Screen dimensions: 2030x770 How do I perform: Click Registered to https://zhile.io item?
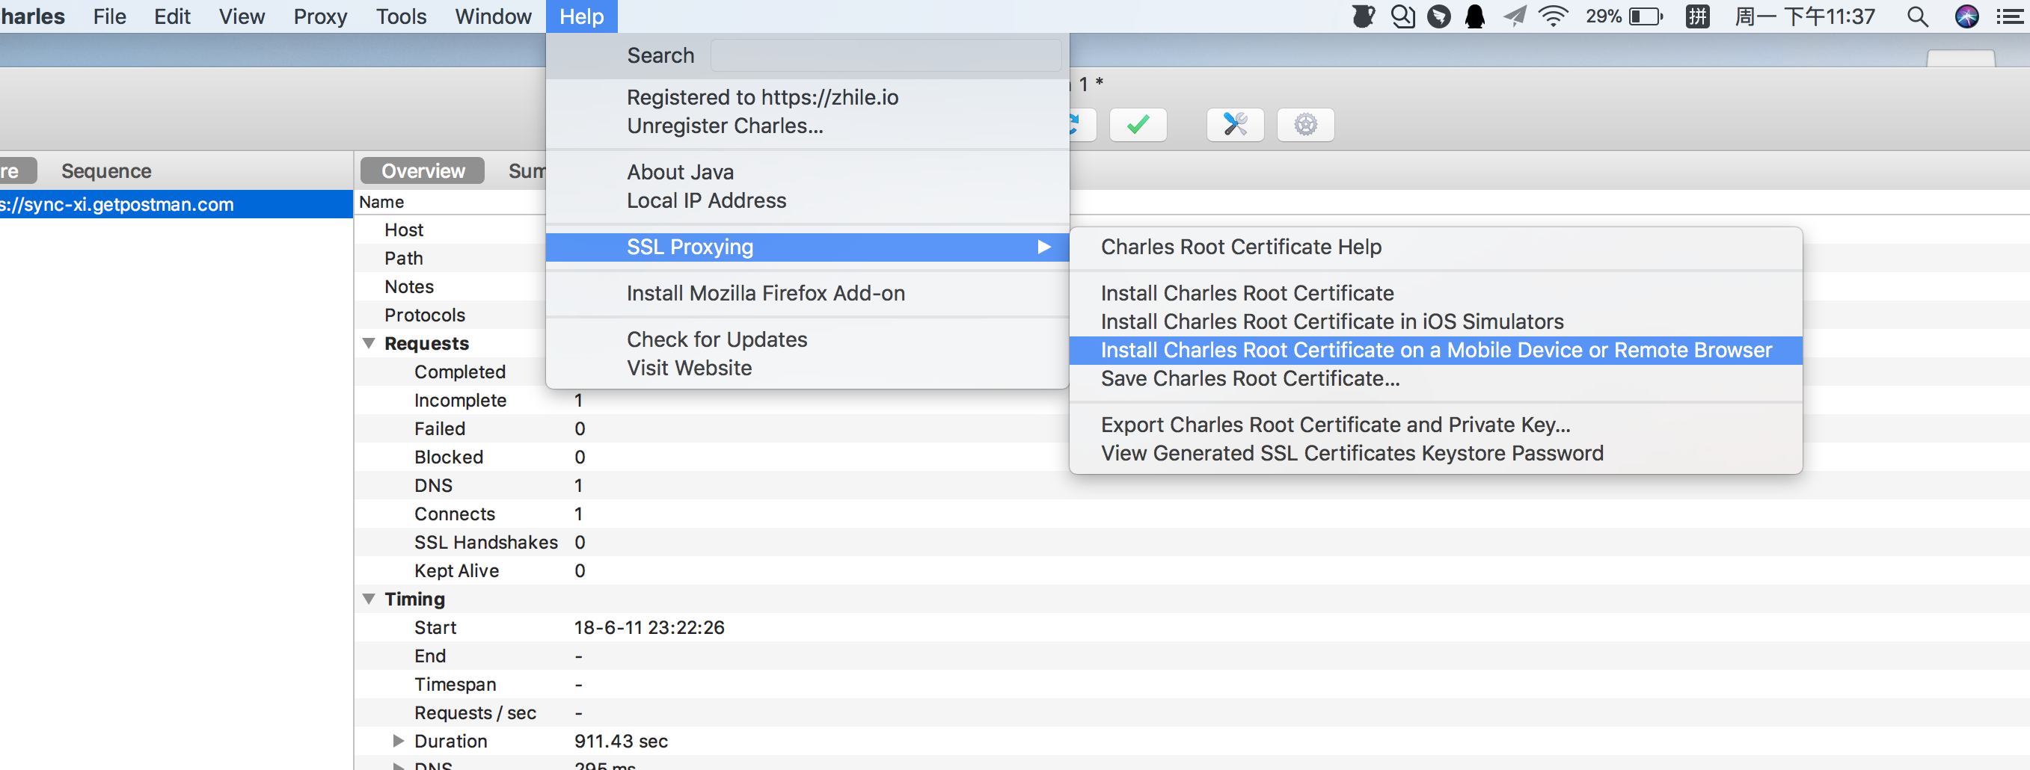(807, 98)
